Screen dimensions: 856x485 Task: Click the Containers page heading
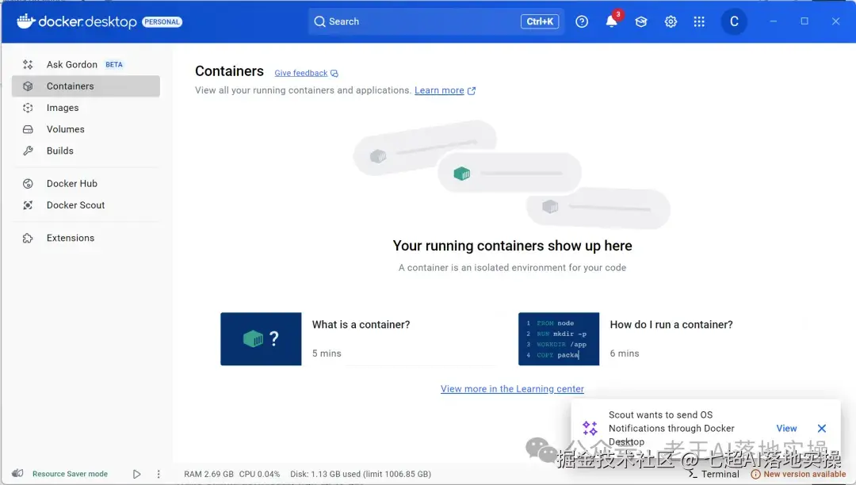point(229,71)
